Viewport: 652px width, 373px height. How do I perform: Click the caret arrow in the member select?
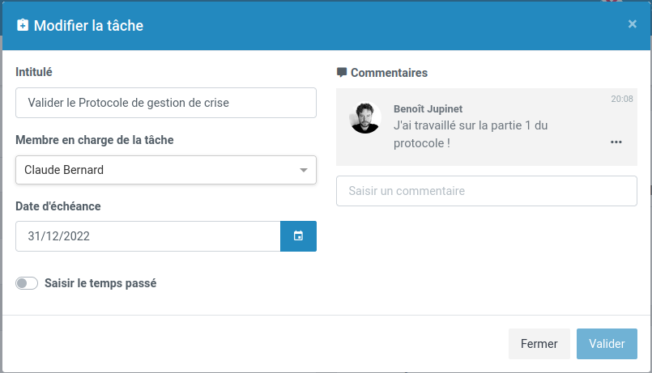(x=304, y=170)
